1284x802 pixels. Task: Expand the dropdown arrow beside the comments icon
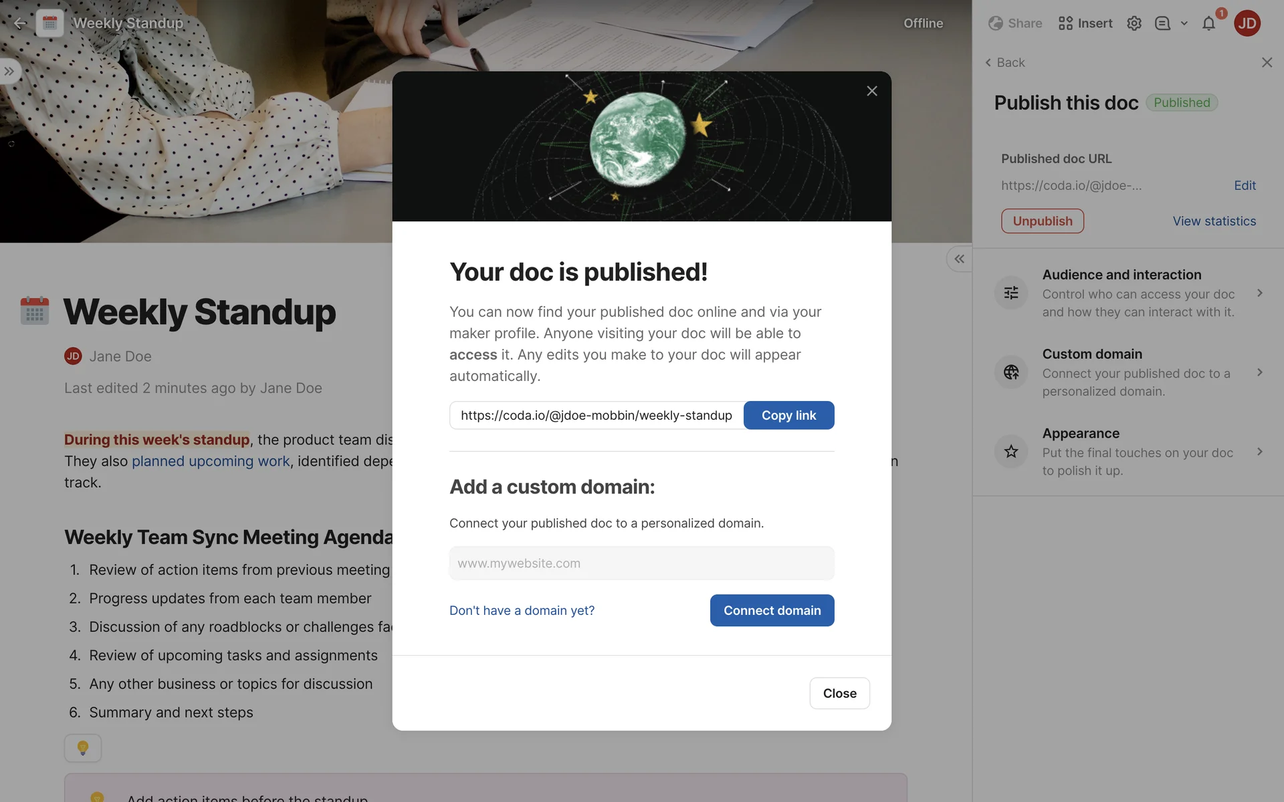1184,23
